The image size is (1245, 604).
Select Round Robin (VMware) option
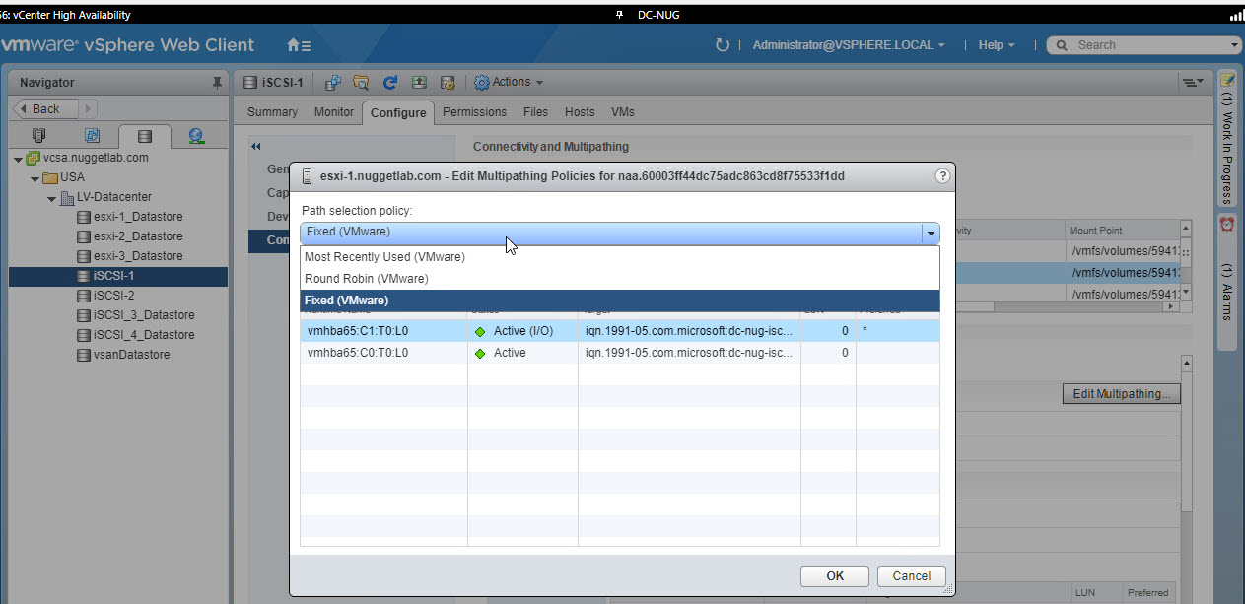(x=366, y=279)
